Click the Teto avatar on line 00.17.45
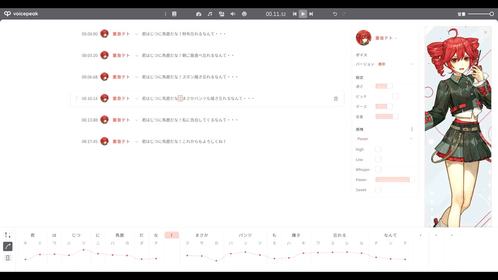 [x=104, y=142]
